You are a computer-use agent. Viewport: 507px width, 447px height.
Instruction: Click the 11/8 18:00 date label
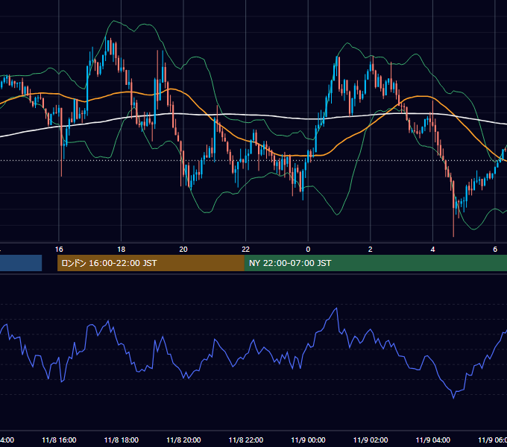click(122, 440)
